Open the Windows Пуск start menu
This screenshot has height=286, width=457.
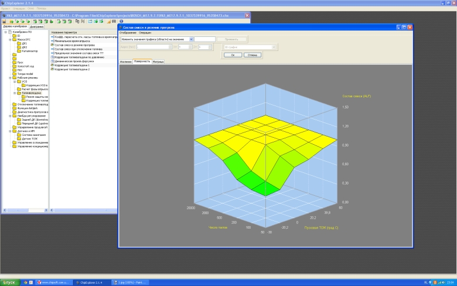8,282
